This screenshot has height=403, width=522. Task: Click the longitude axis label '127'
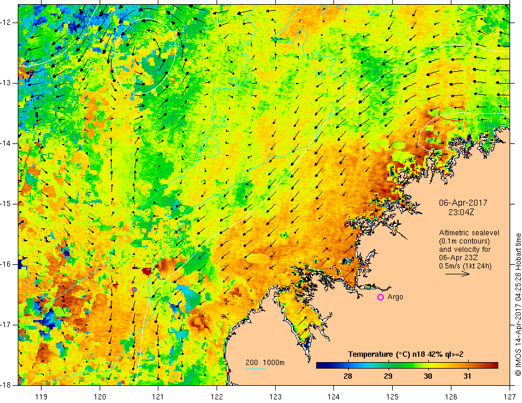click(x=510, y=396)
